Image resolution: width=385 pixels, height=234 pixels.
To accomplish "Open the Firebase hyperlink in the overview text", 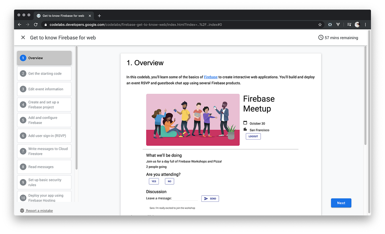I will pyautogui.click(x=211, y=77).
